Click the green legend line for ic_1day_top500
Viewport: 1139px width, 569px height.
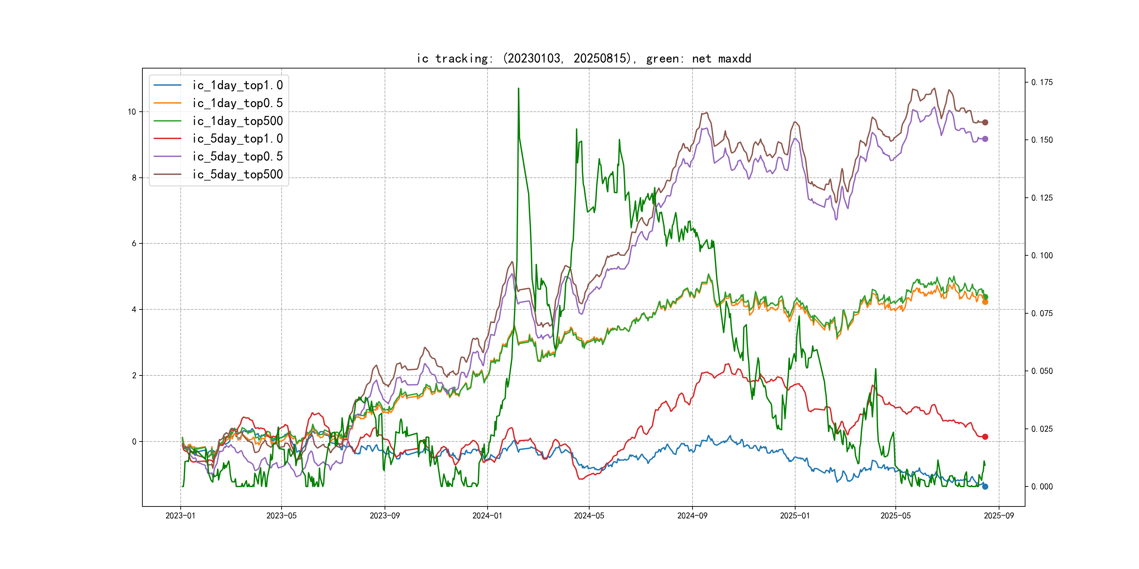(167, 120)
